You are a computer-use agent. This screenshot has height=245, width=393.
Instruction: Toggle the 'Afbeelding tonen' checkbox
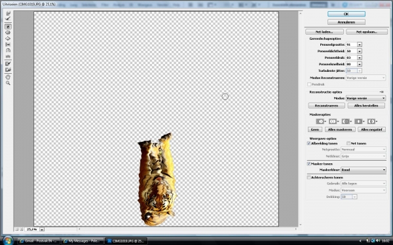(309, 143)
